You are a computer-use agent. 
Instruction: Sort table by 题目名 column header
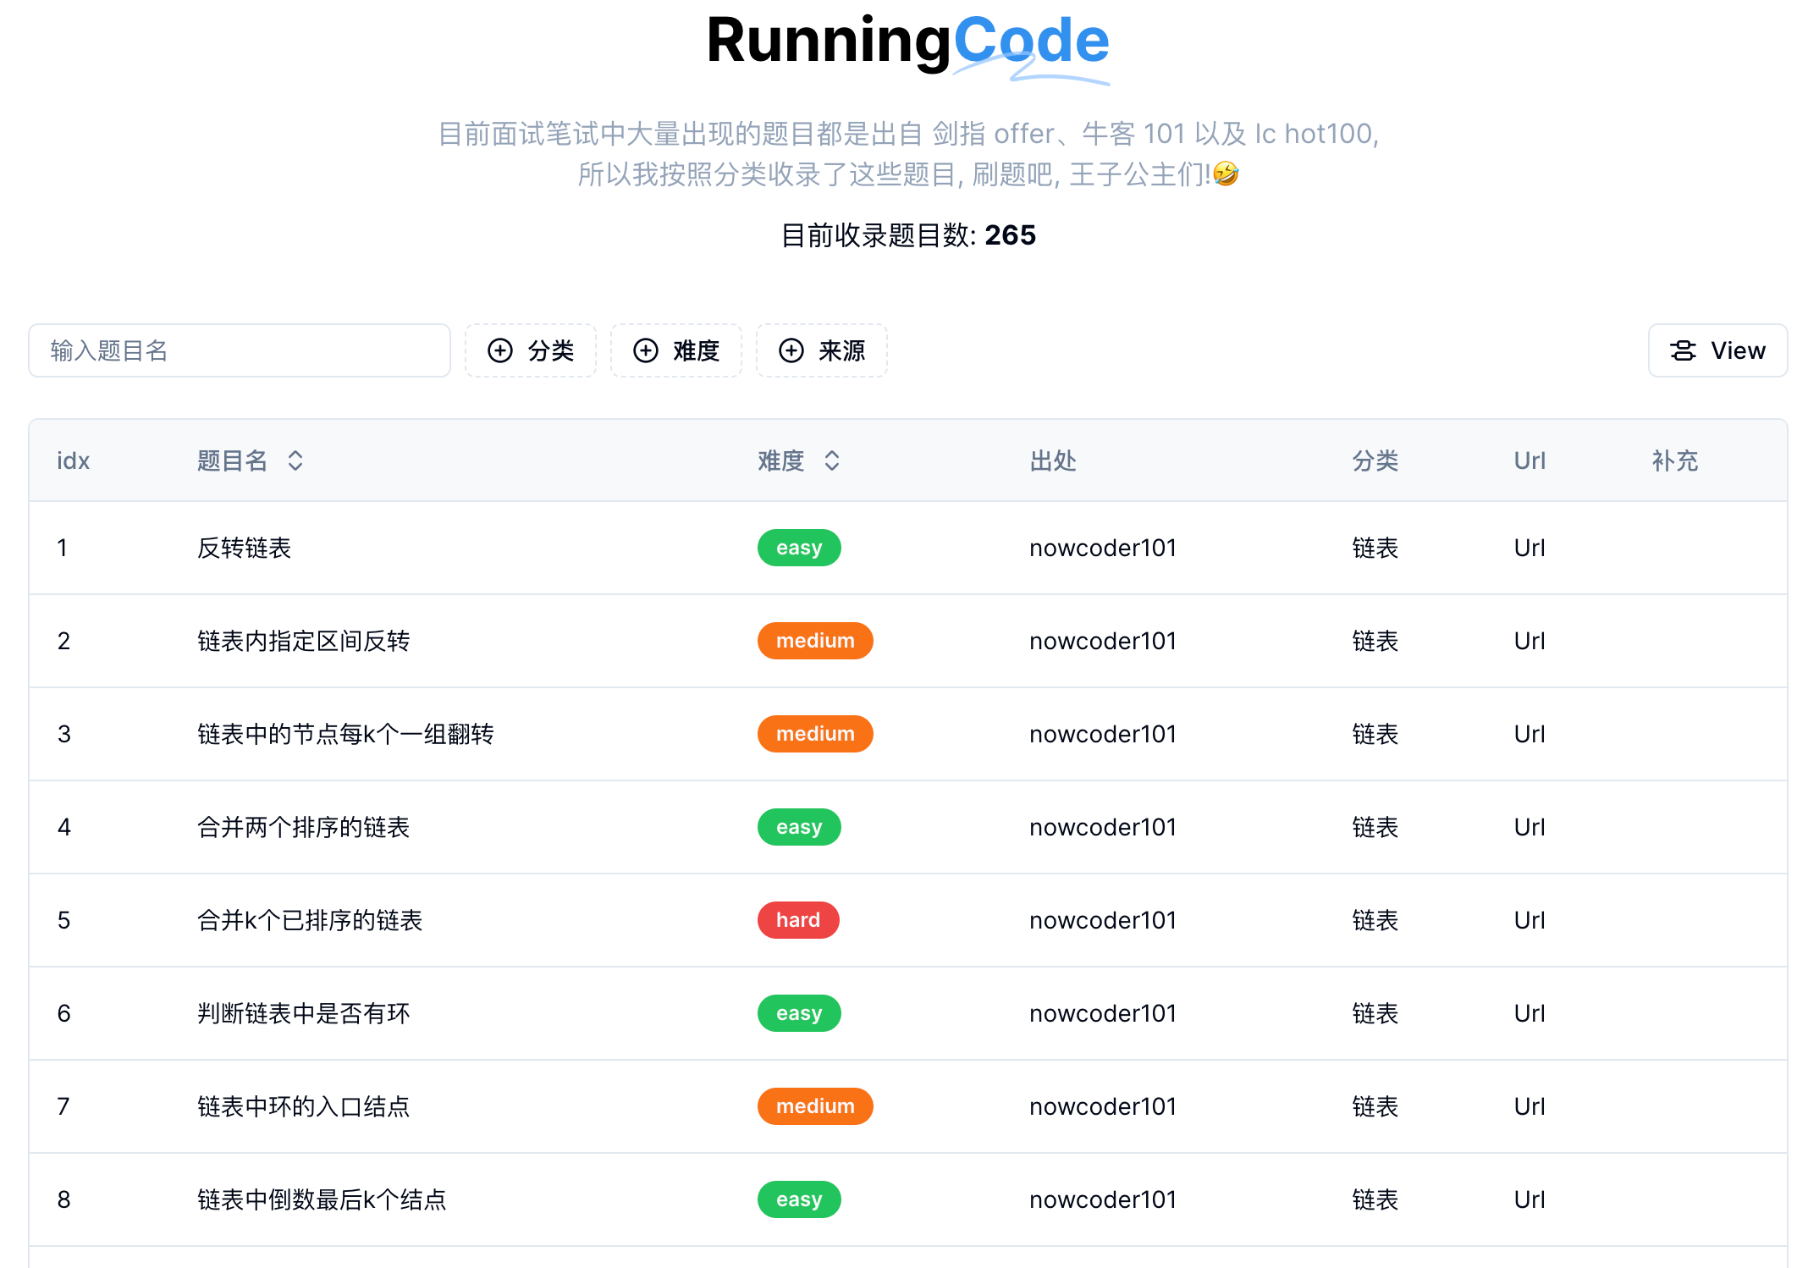point(233,460)
